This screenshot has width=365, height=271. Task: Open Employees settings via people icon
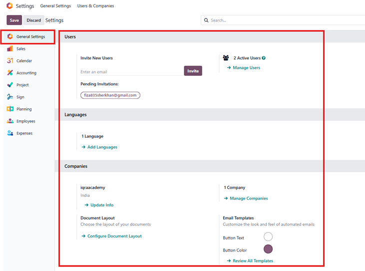coord(10,121)
